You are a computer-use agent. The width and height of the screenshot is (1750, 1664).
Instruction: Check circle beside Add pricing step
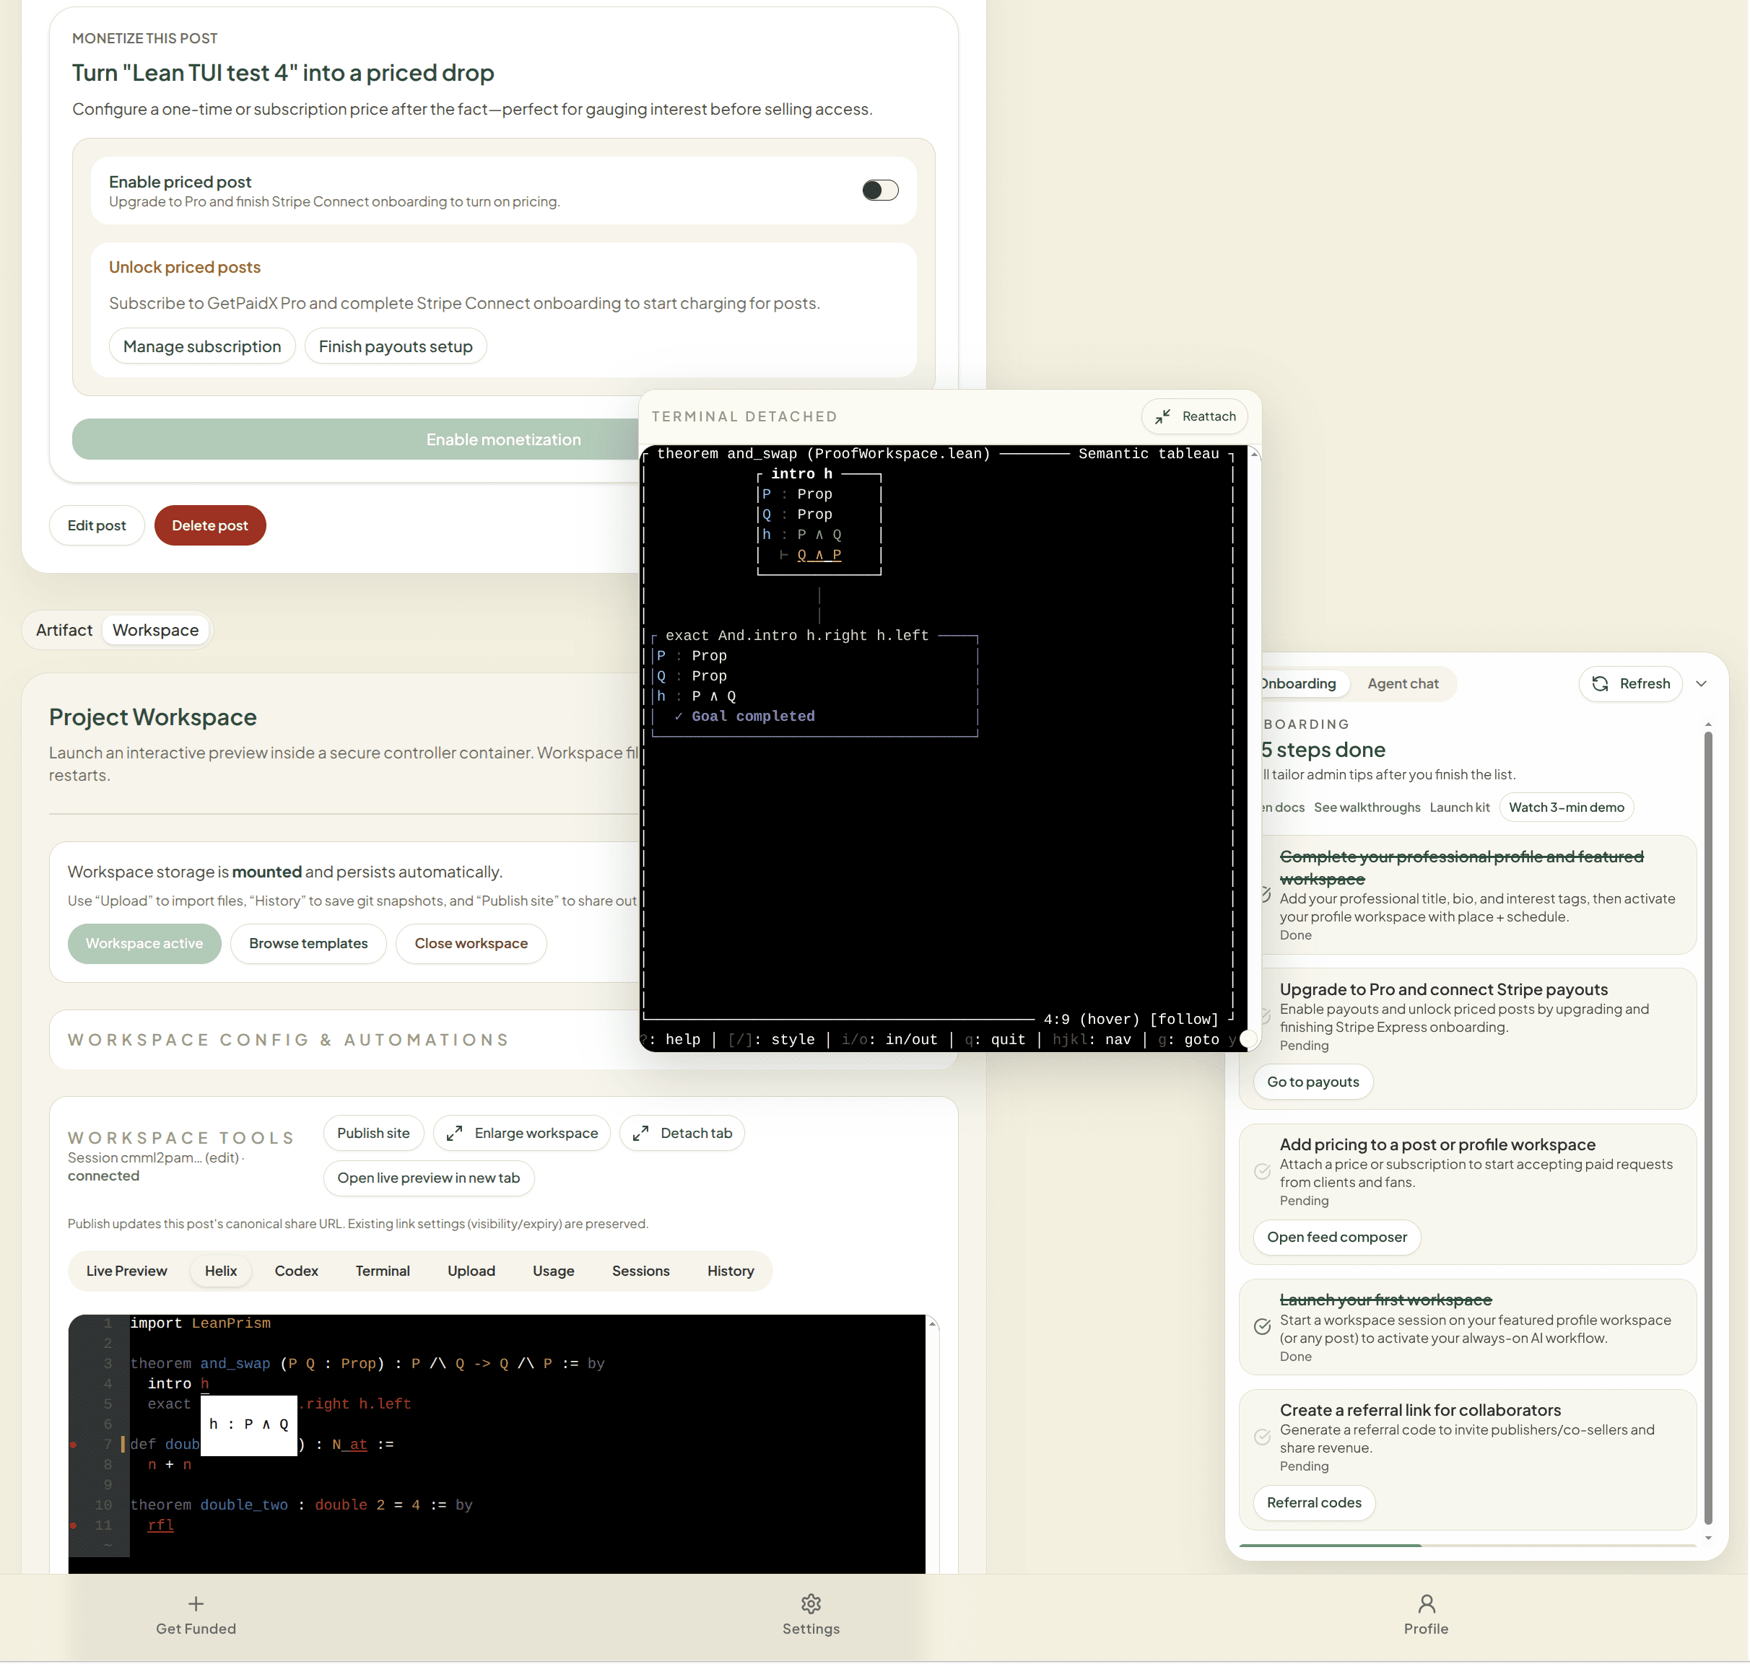1263,1172
